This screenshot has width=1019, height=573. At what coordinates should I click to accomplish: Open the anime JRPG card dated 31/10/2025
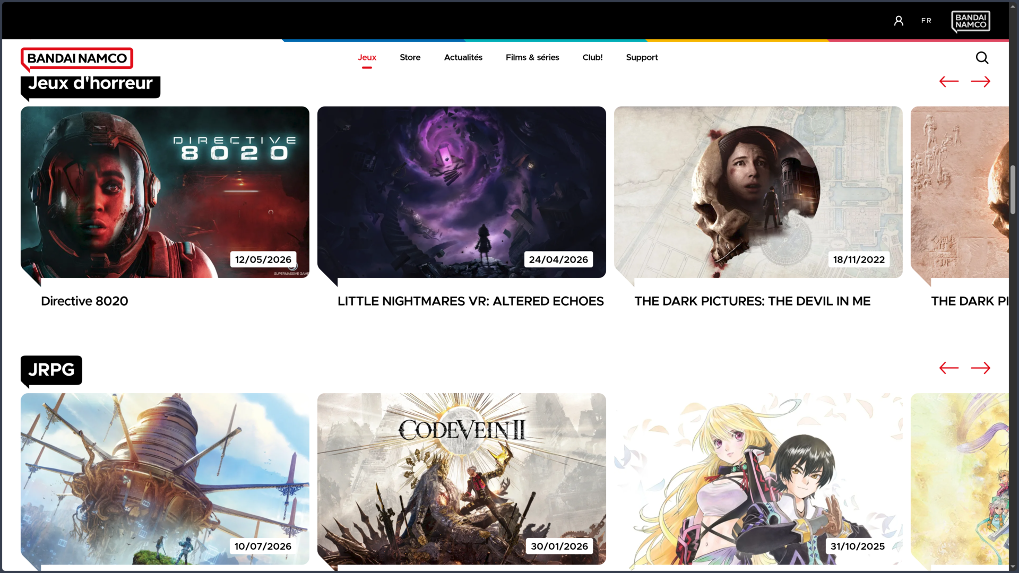pyautogui.click(x=758, y=479)
